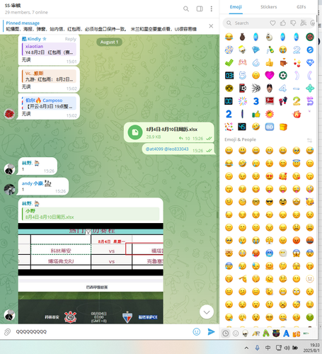The image size is (322, 354).
Task: Click the forward count 10 on file message
Action: point(184,139)
